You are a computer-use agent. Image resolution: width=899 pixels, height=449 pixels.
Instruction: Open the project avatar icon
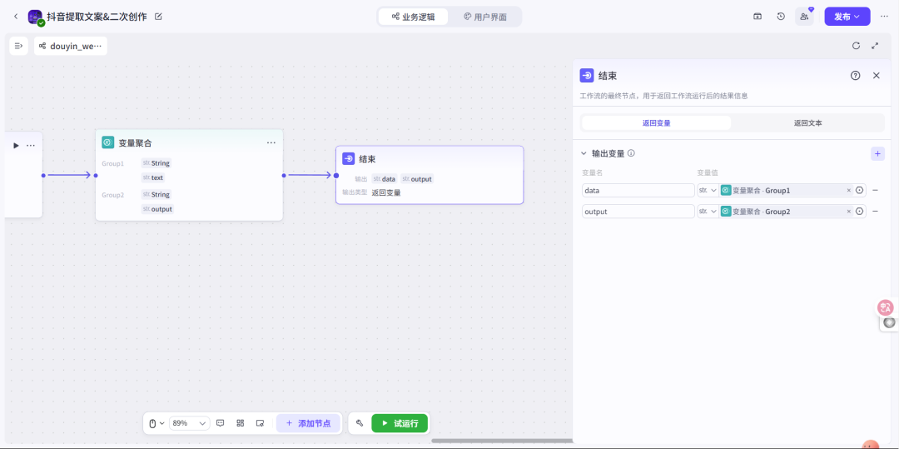[x=36, y=17]
